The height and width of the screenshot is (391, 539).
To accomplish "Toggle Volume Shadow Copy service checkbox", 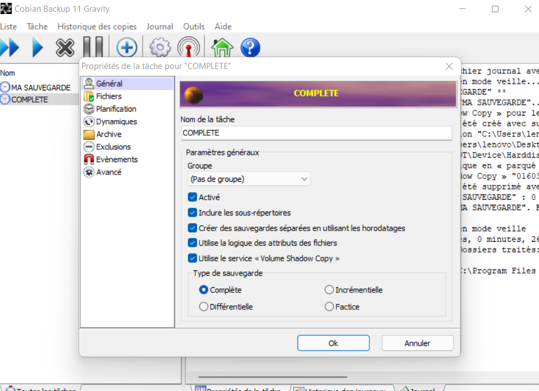I will click(x=193, y=258).
